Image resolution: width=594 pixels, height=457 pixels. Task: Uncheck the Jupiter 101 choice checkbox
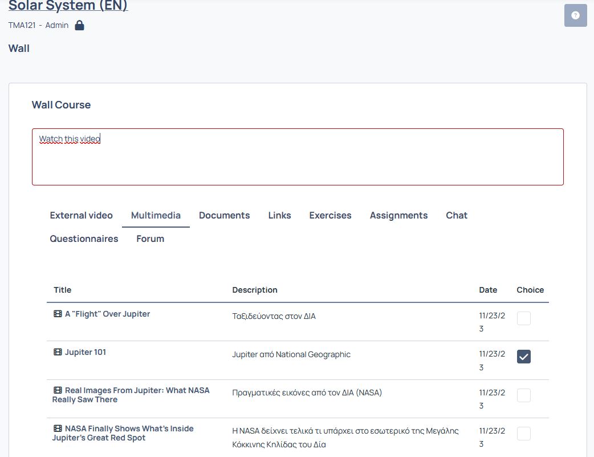[x=523, y=357]
